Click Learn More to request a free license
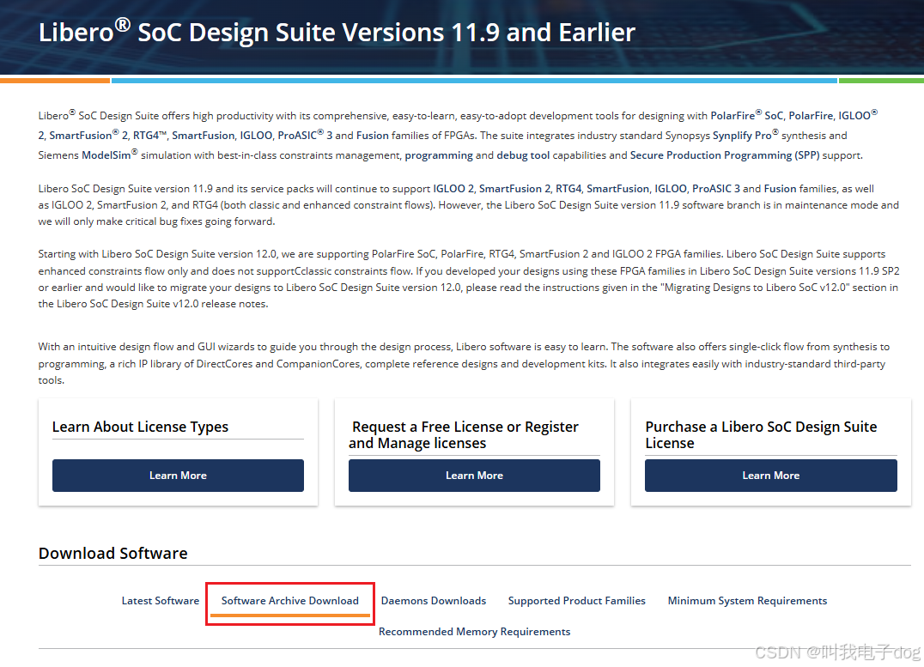Image resolution: width=924 pixels, height=667 pixels. [x=474, y=476]
